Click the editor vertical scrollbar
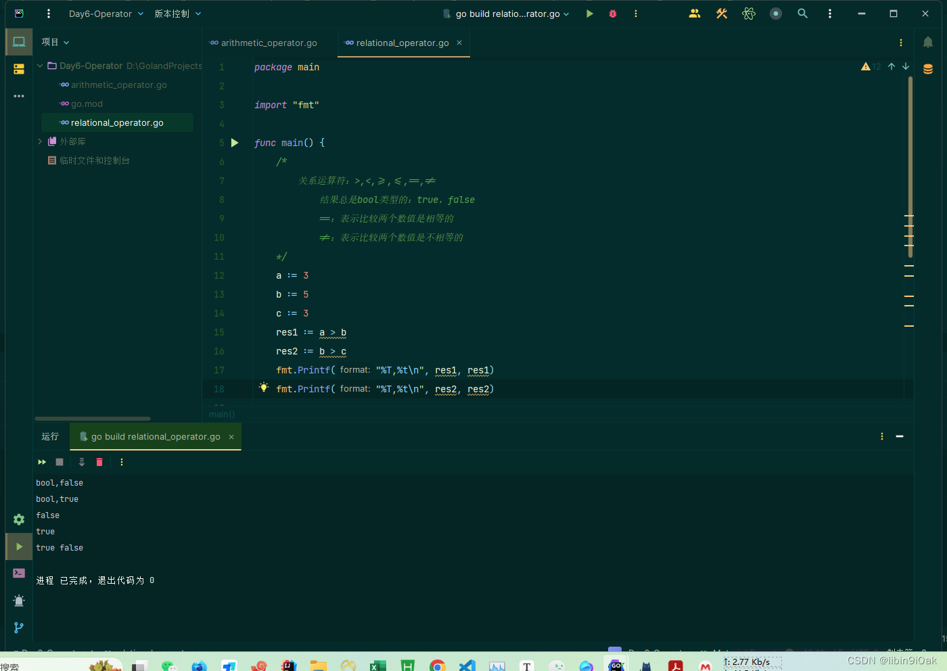Image resolution: width=947 pixels, height=671 pixels. [910, 166]
